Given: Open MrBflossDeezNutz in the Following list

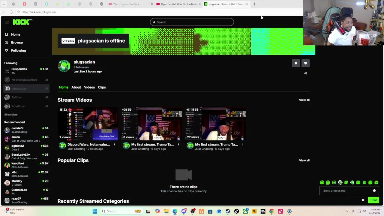Looking at the screenshot, I should click(26, 80).
